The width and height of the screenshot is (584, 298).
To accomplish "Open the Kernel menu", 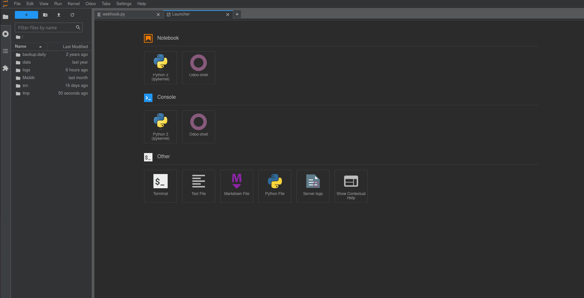I will point(74,4).
